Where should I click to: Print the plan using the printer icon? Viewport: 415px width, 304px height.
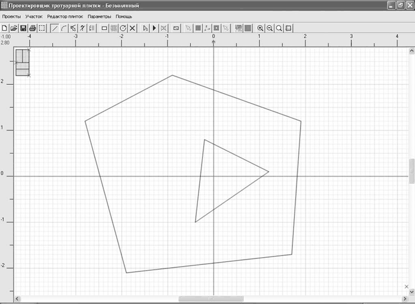point(32,28)
